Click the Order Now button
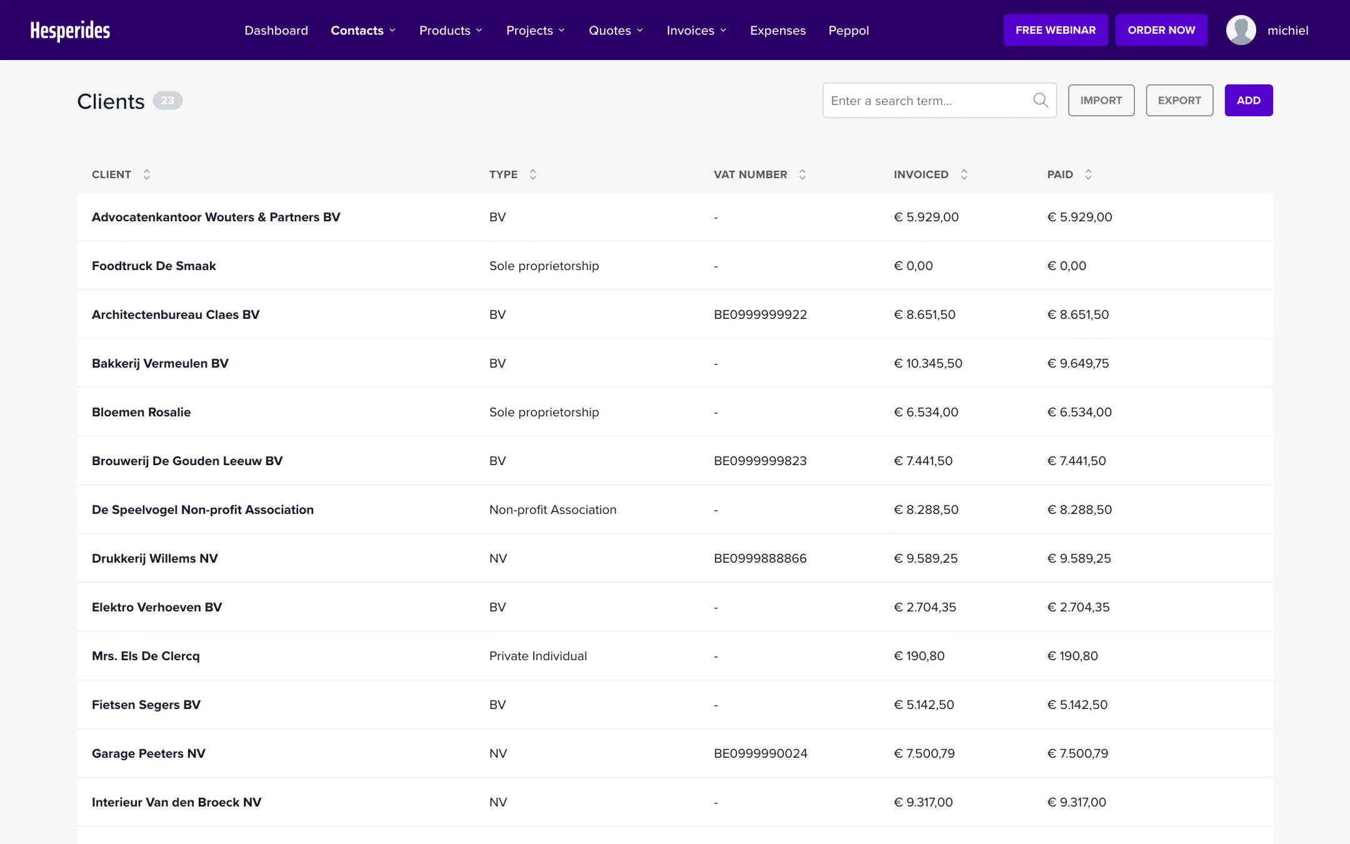Viewport: 1350px width, 844px height. point(1161,30)
